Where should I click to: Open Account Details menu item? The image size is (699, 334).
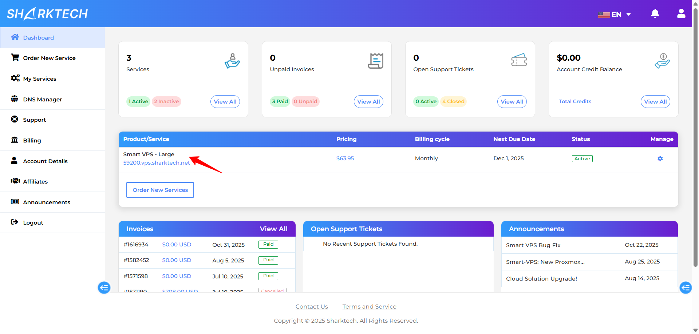(x=52, y=161)
